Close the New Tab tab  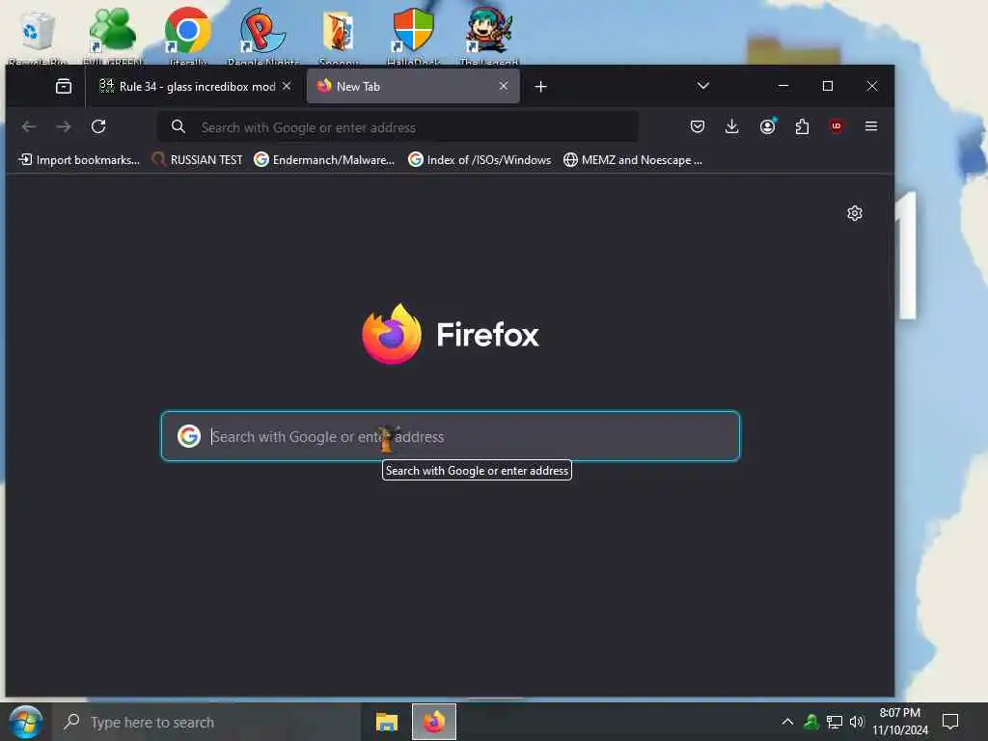coord(504,86)
